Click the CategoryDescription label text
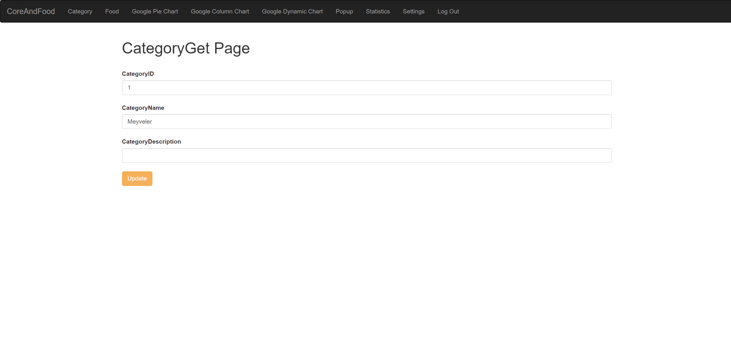Image resolution: width=731 pixels, height=347 pixels. (x=151, y=141)
